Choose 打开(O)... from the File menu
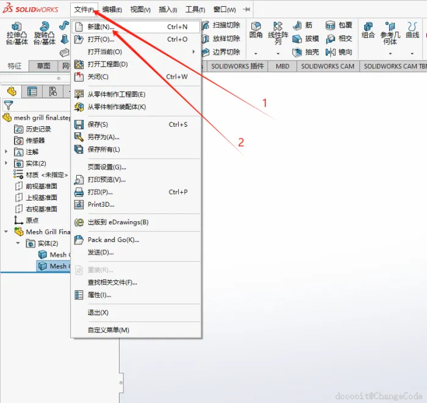This screenshot has height=403, width=427. 136,40
